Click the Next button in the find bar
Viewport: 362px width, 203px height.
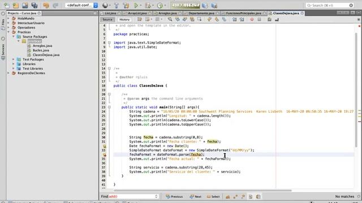(196, 197)
